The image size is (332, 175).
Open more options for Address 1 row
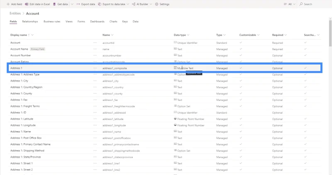(95, 68)
